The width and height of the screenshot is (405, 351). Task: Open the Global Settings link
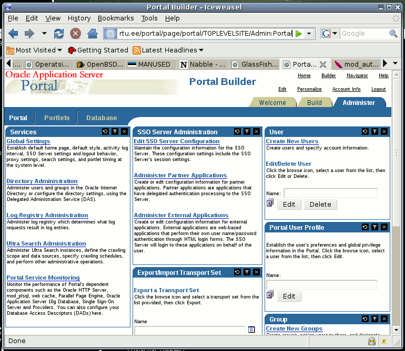click(28, 141)
